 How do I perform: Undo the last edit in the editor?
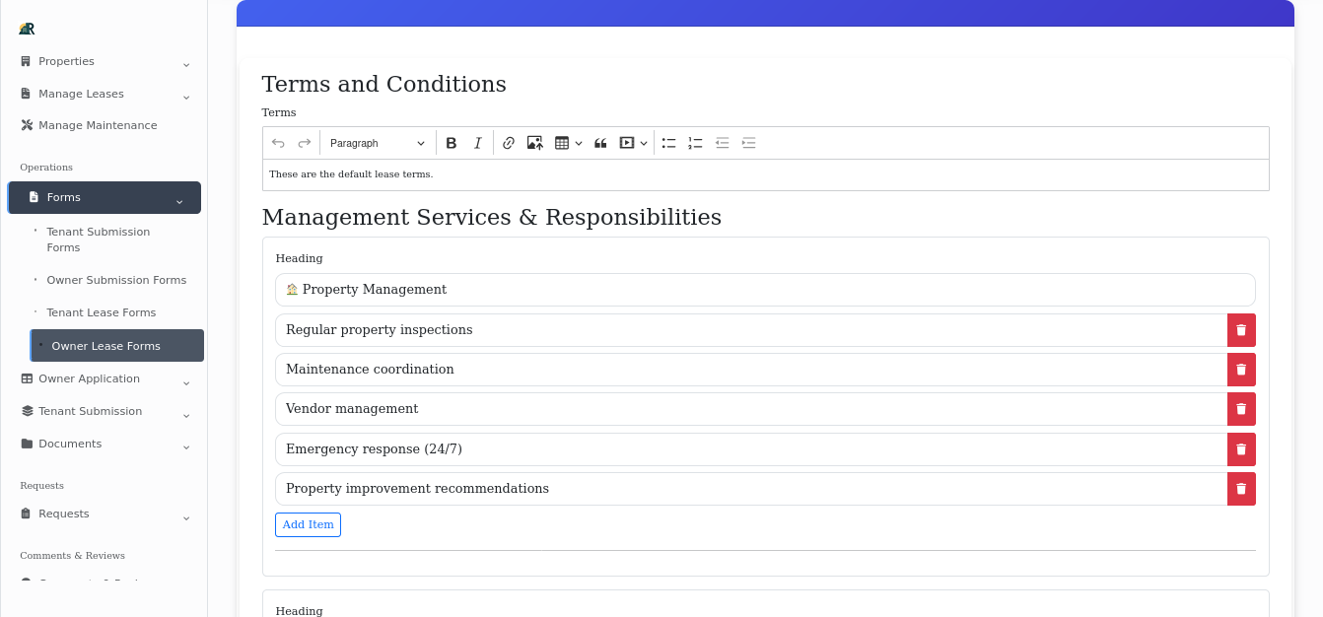pyautogui.click(x=278, y=143)
